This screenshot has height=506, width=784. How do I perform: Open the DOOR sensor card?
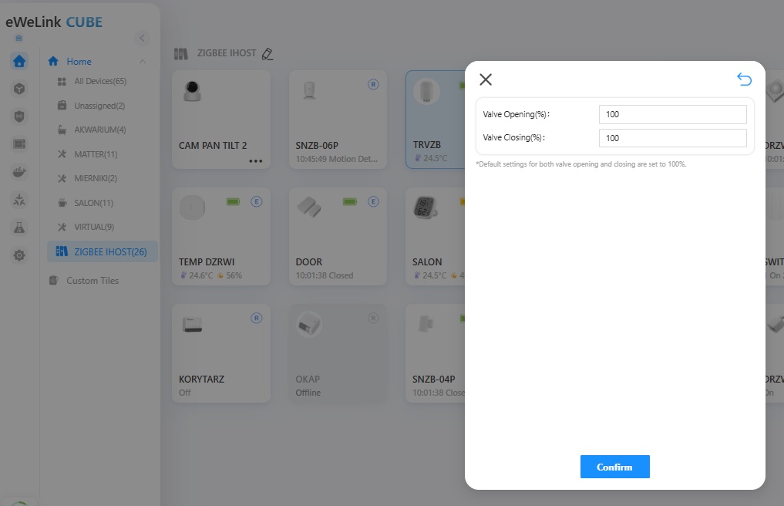(x=338, y=236)
